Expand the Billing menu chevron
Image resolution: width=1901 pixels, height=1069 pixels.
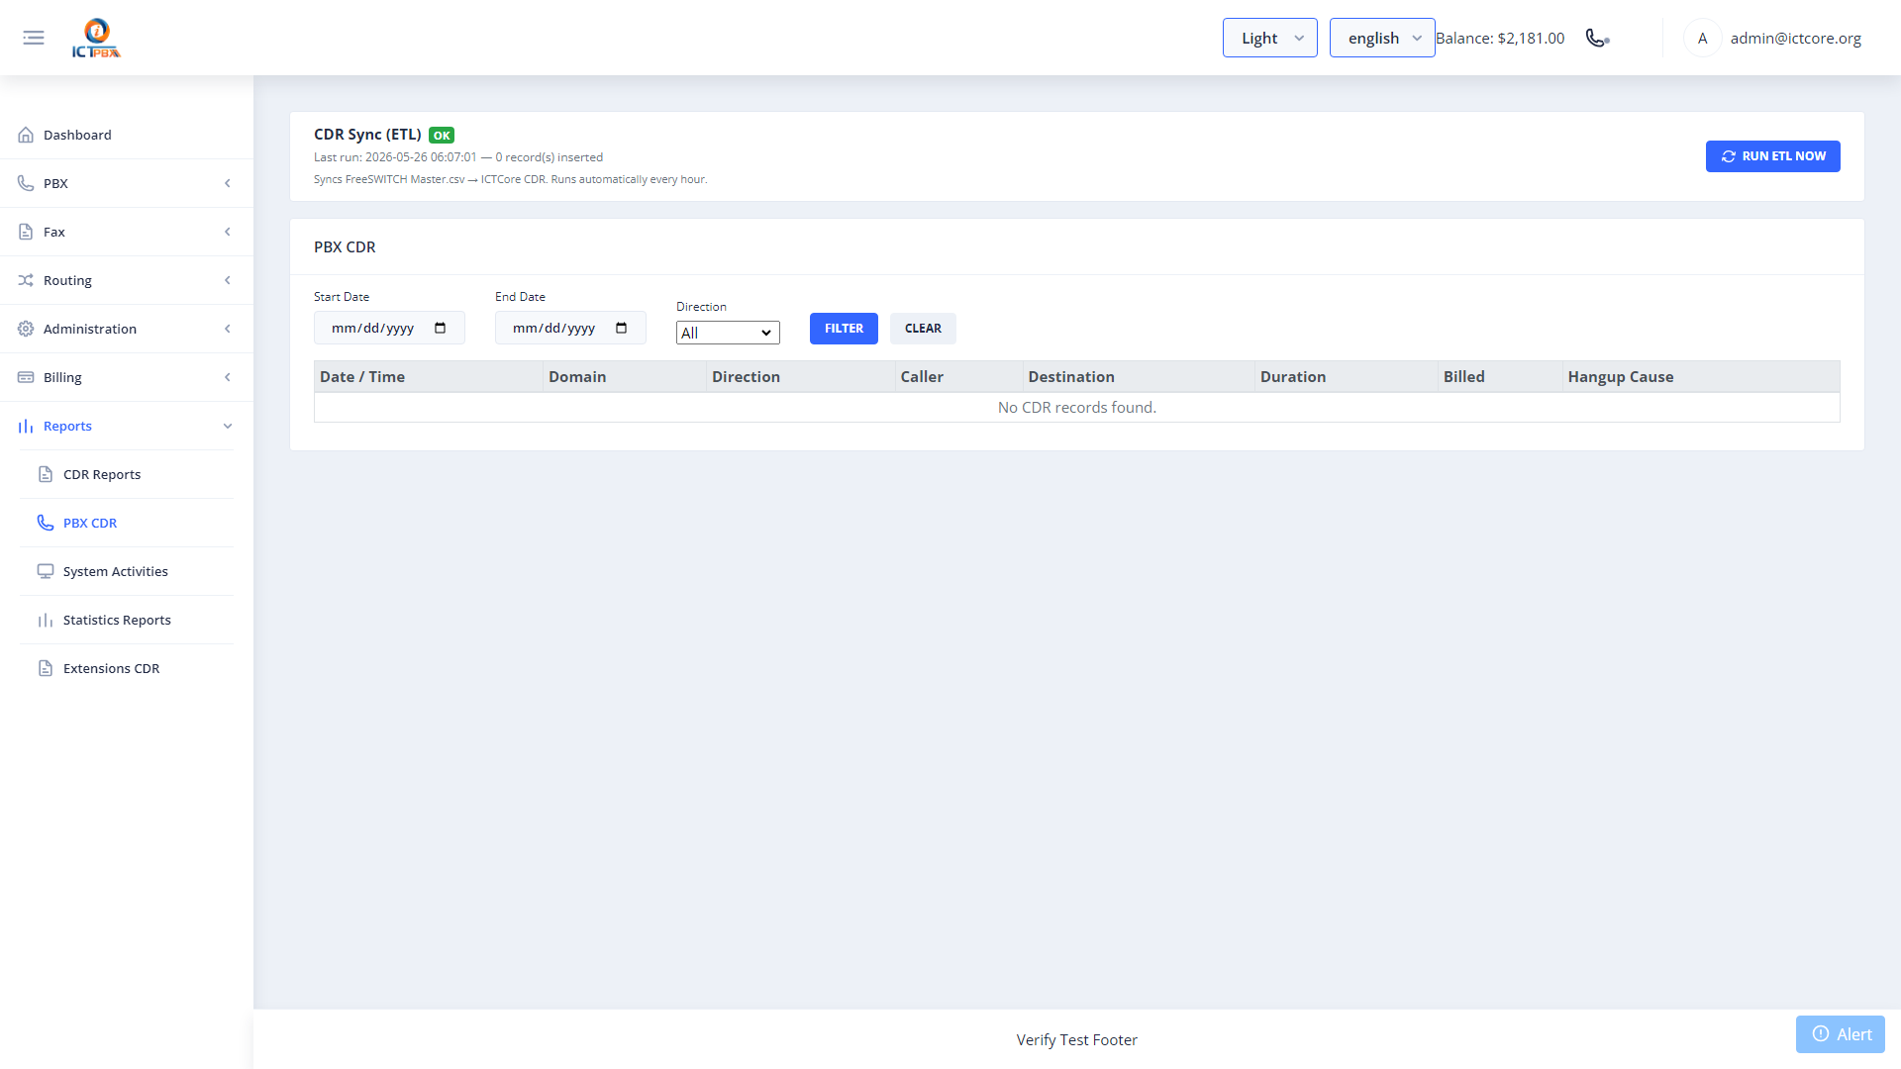tap(228, 377)
